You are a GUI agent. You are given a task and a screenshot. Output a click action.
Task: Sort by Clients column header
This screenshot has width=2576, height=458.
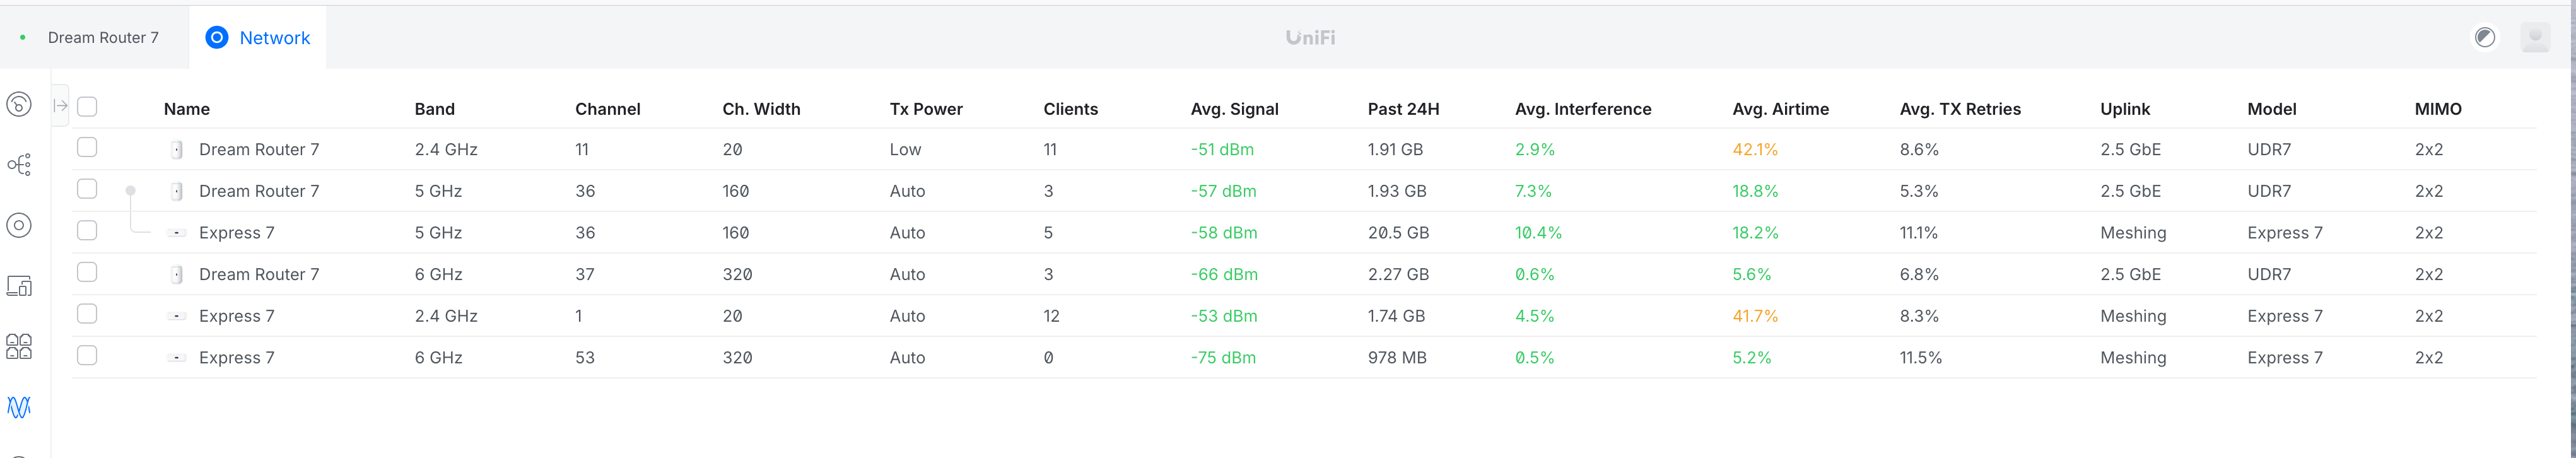pos(1070,109)
